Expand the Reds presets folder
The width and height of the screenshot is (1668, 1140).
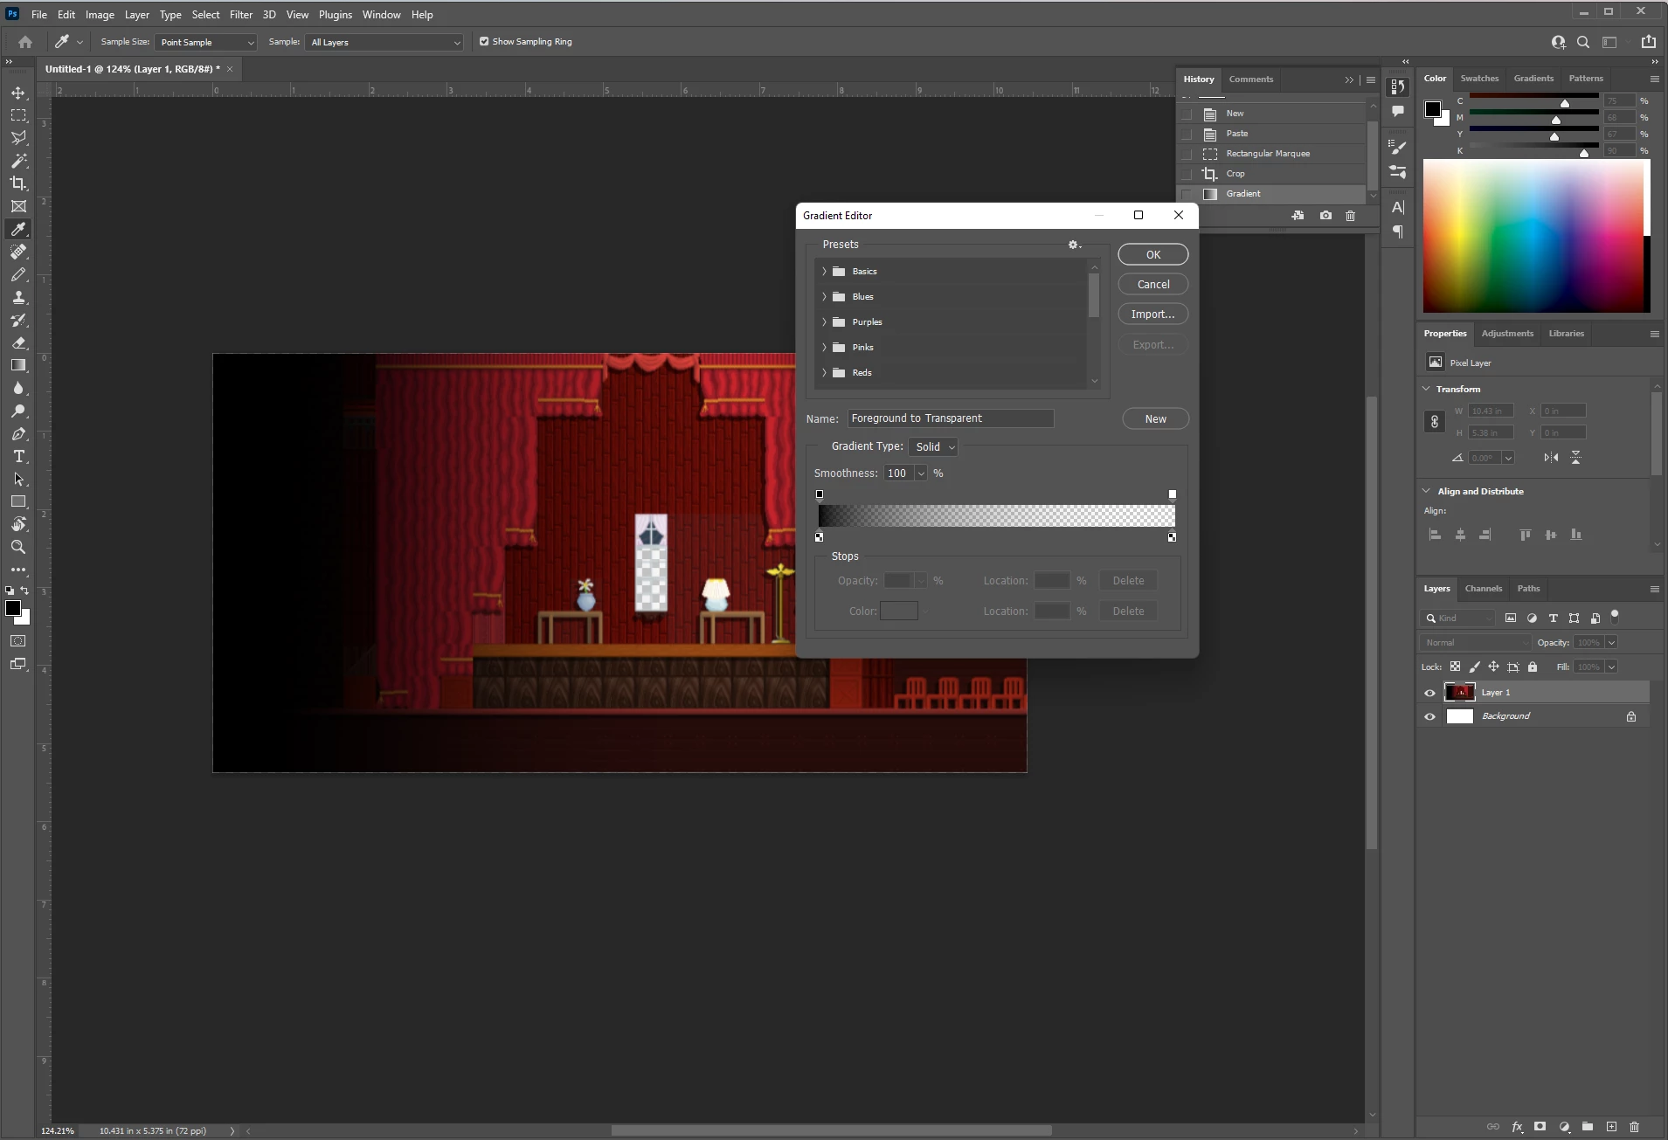point(824,373)
